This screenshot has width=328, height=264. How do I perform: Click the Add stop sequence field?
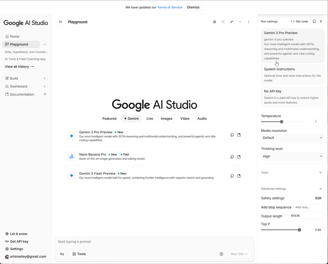(x=309, y=207)
